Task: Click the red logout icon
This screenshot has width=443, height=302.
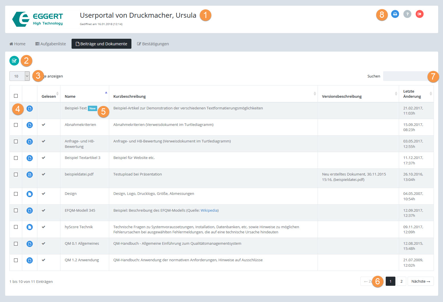Action: click(x=419, y=14)
